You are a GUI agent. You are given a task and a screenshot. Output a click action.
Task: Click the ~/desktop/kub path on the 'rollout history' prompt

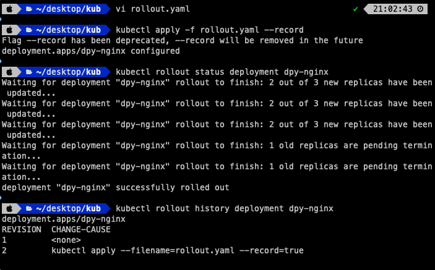[x=68, y=208]
